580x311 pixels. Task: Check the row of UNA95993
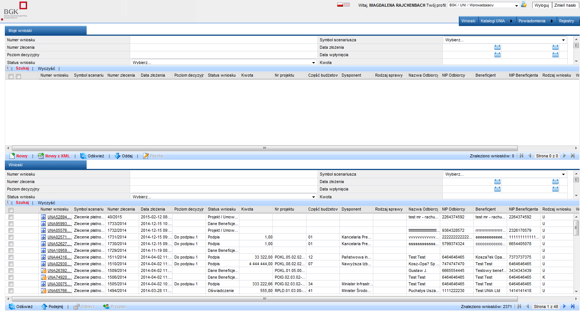pyautogui.click(x=11, y=224)
